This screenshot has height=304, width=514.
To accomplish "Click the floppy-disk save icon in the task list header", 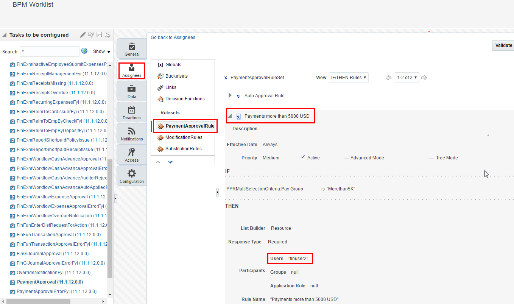I will [x=99, y=35].
